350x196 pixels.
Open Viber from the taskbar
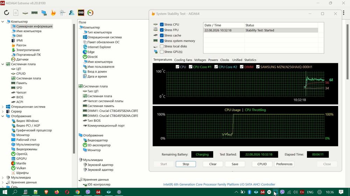coord(88,192)
